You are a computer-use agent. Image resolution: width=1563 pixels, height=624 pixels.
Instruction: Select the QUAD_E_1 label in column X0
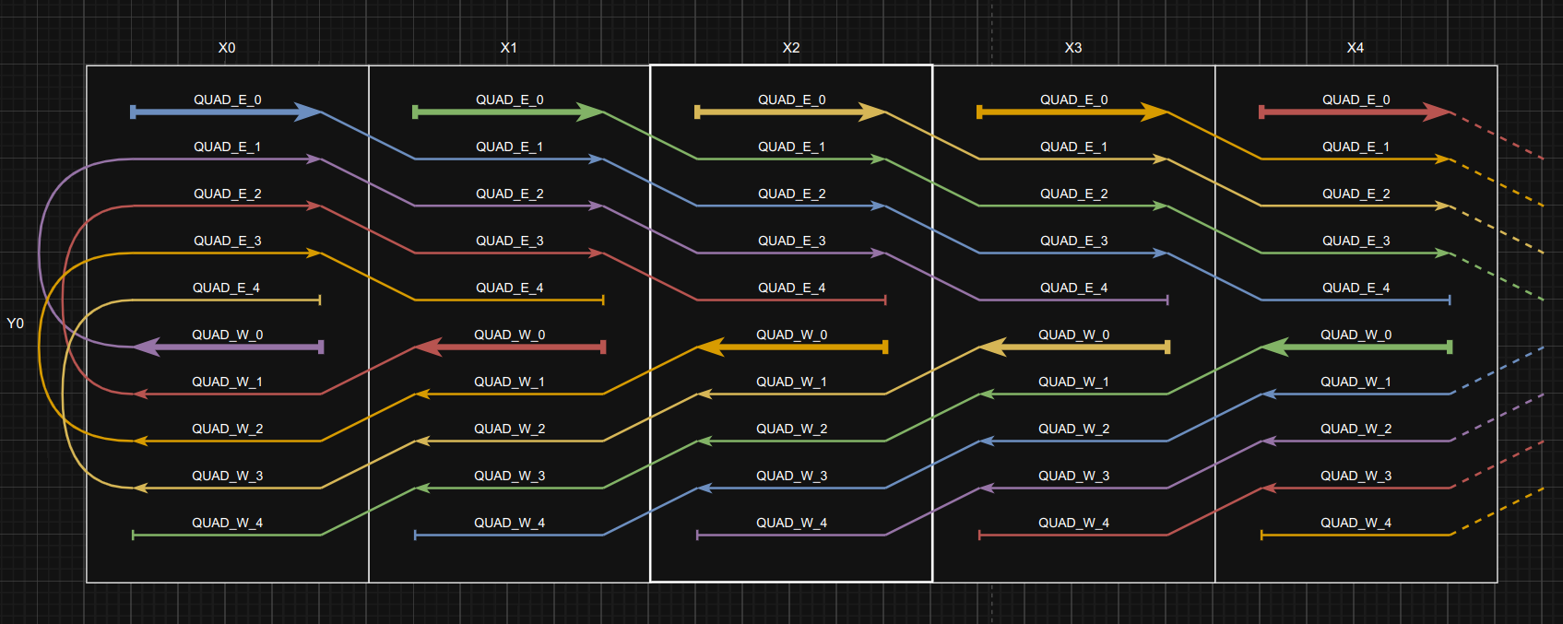tap(227, 147)
